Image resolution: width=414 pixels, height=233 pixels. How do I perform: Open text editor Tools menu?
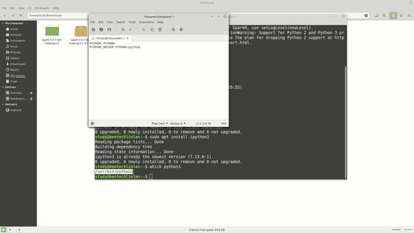pos(132,22)
